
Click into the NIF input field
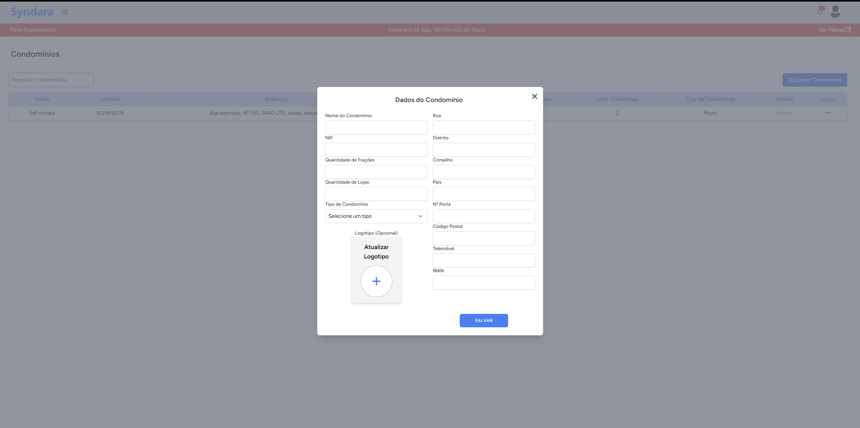click(376, 150)
